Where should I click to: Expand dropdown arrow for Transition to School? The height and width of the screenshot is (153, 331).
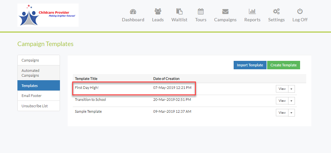coord(292,101)
